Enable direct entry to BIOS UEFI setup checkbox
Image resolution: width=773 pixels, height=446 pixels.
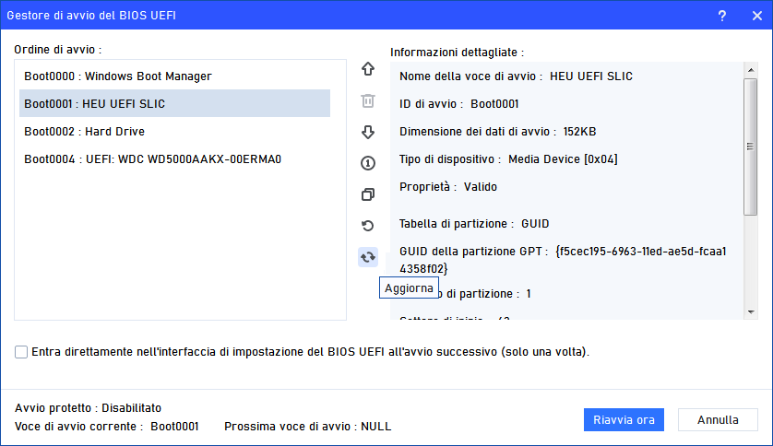tap(21, 352)
